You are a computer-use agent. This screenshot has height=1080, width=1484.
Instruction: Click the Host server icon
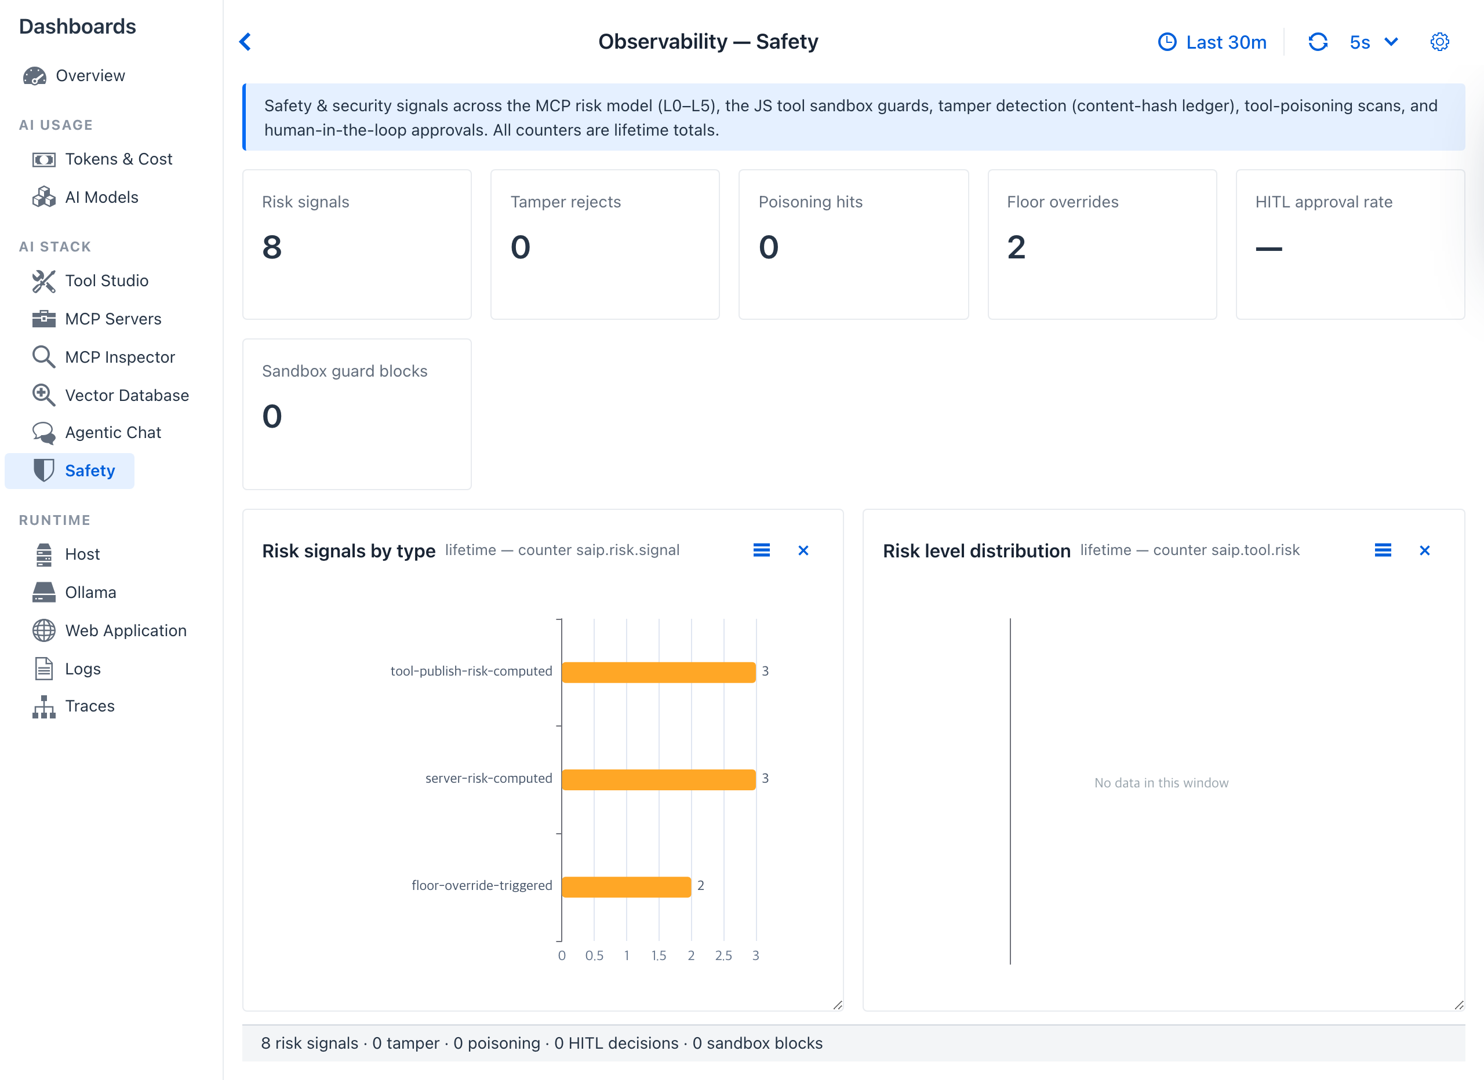coord(44,554)
